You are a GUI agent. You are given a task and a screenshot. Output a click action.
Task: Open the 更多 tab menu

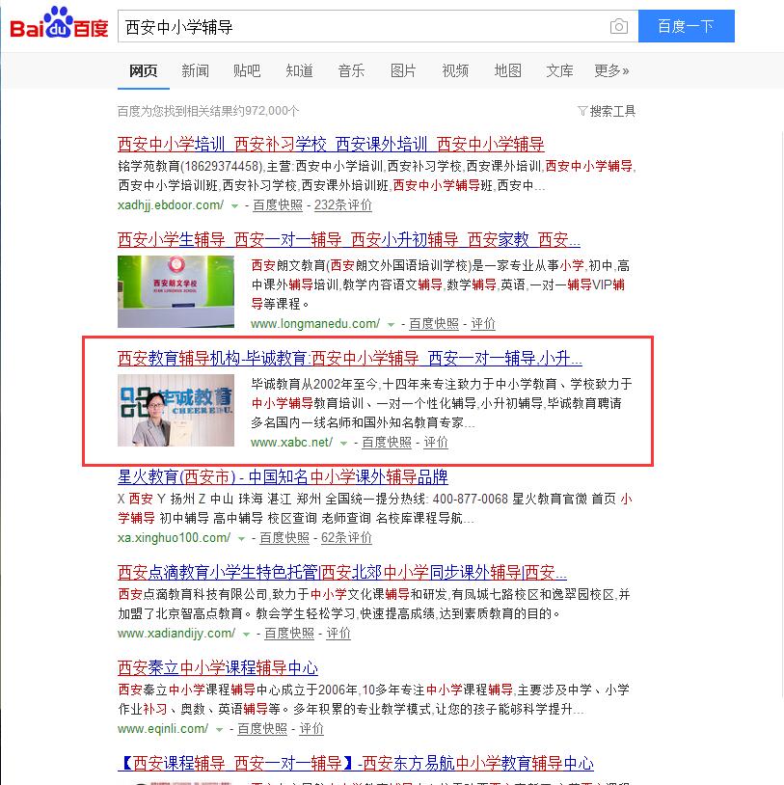pyautogui.click(x=611, y=70)
